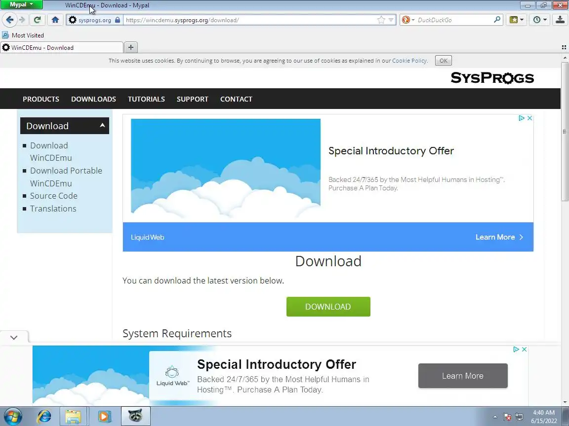
Task: Open the downloads arrow toolbar button
Action: click(560, 20)
